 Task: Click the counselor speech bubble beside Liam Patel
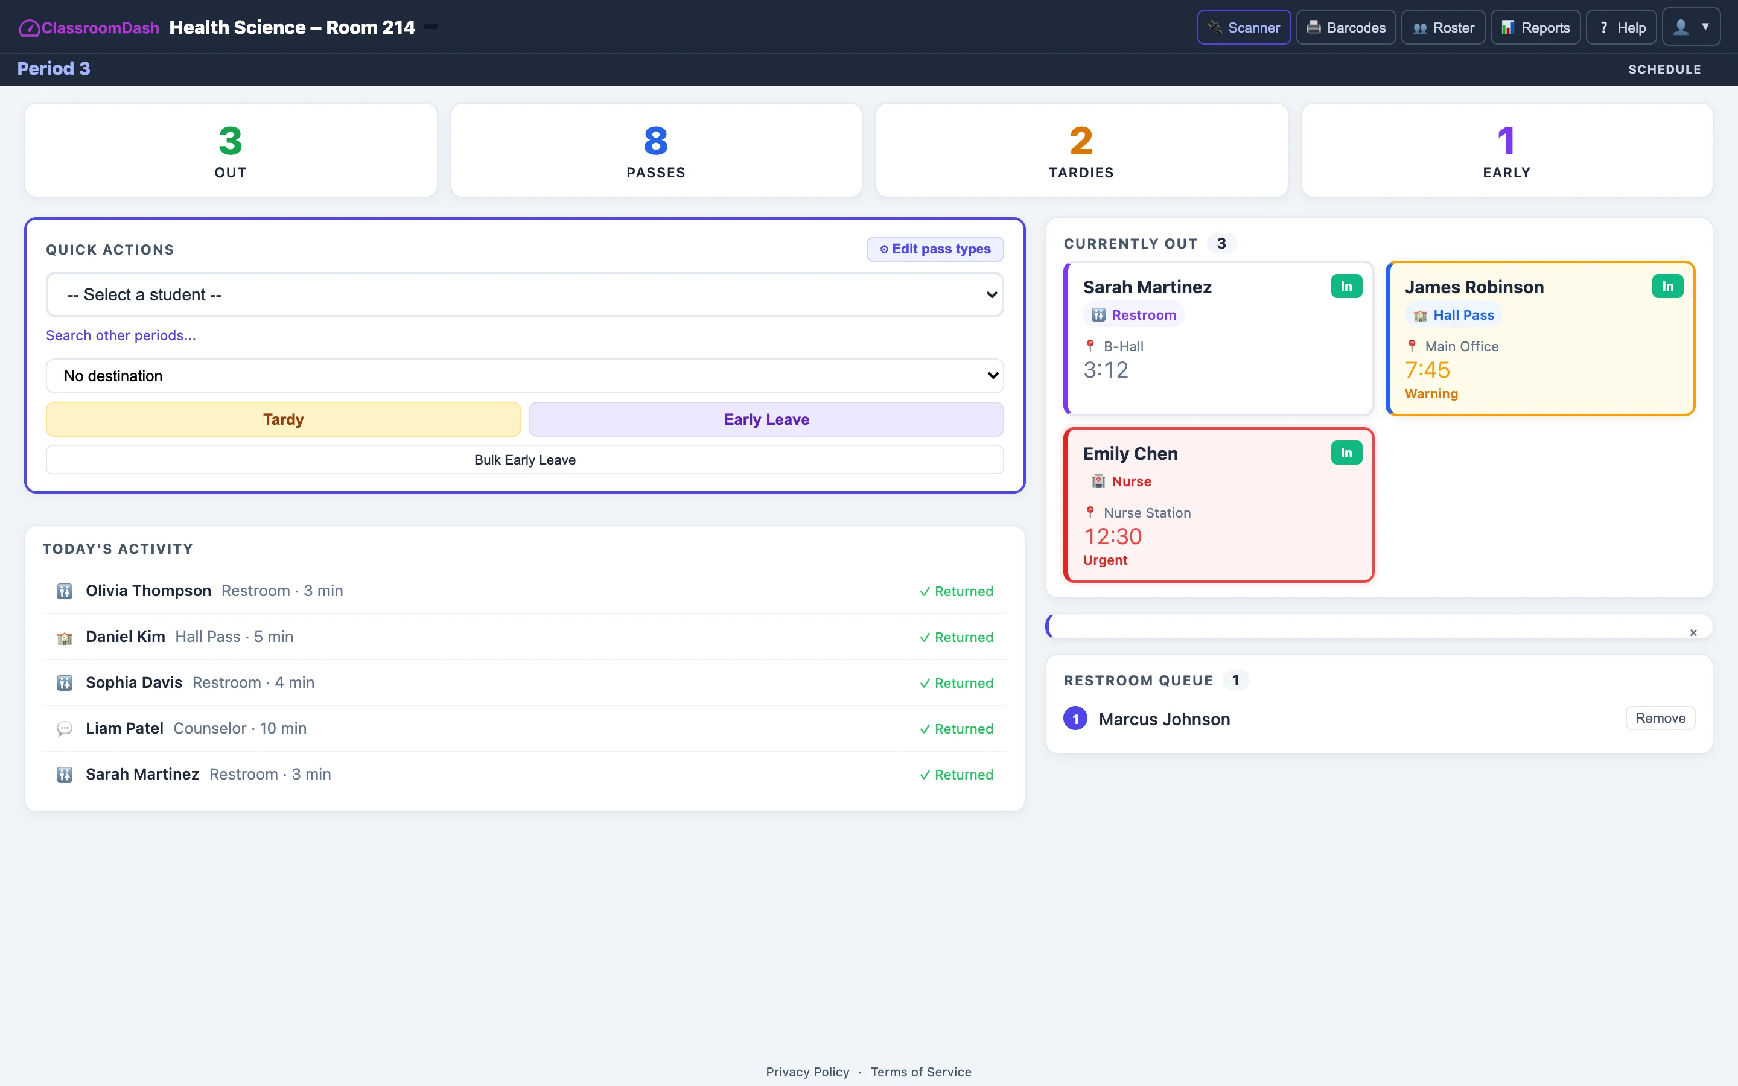pos(65,728)
